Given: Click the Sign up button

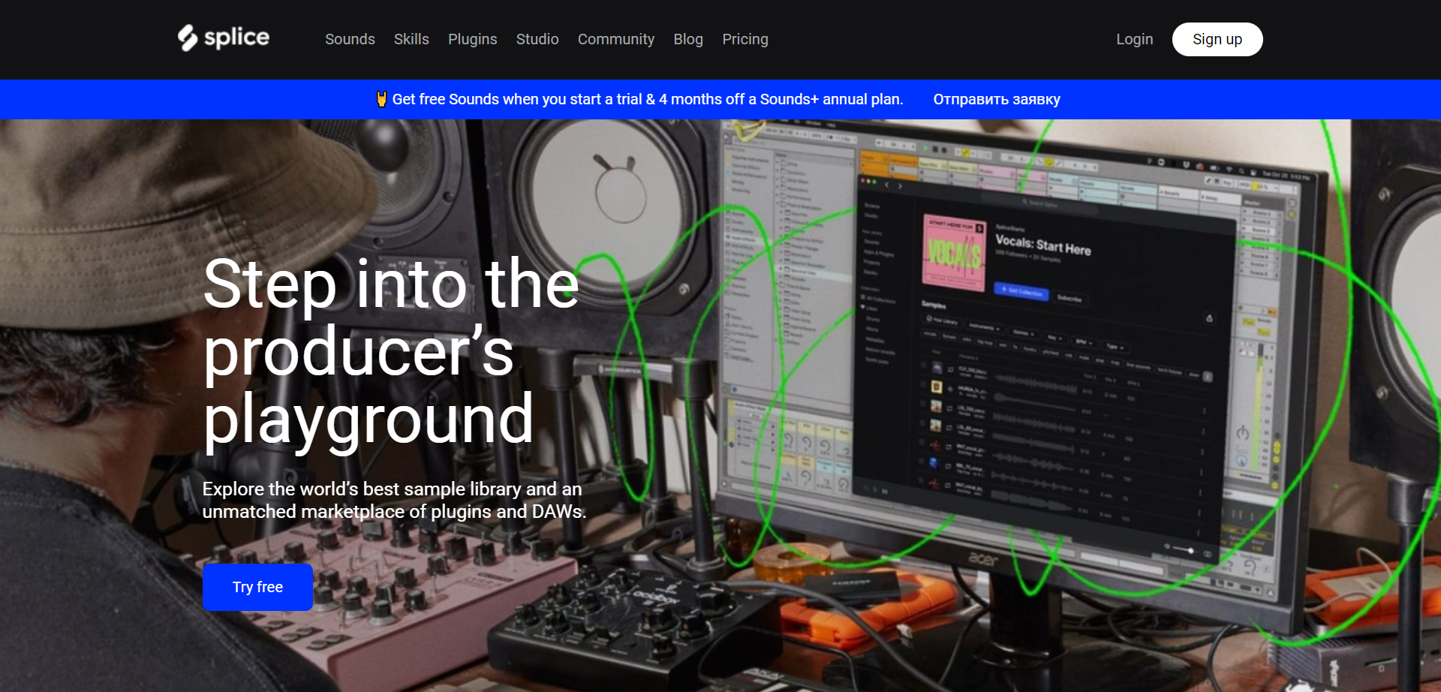Looking at the screenshot, I should point(1217,39).
